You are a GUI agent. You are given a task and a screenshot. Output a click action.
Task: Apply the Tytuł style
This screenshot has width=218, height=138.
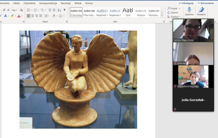[128, 12]
